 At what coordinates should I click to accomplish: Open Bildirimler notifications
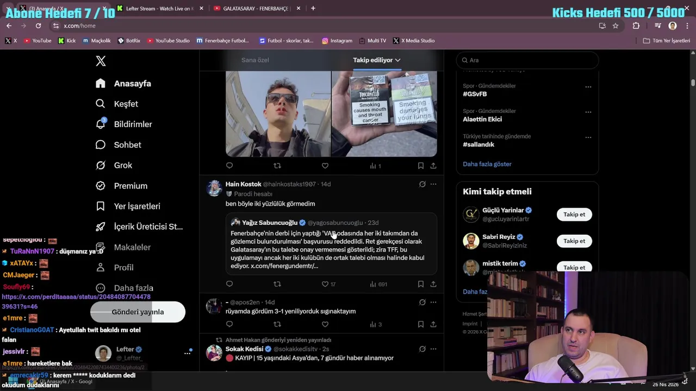(x=124, y=124)
